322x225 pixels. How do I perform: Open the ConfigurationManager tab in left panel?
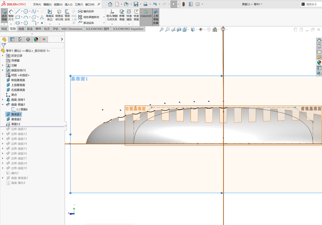click(x=20, y=39)
